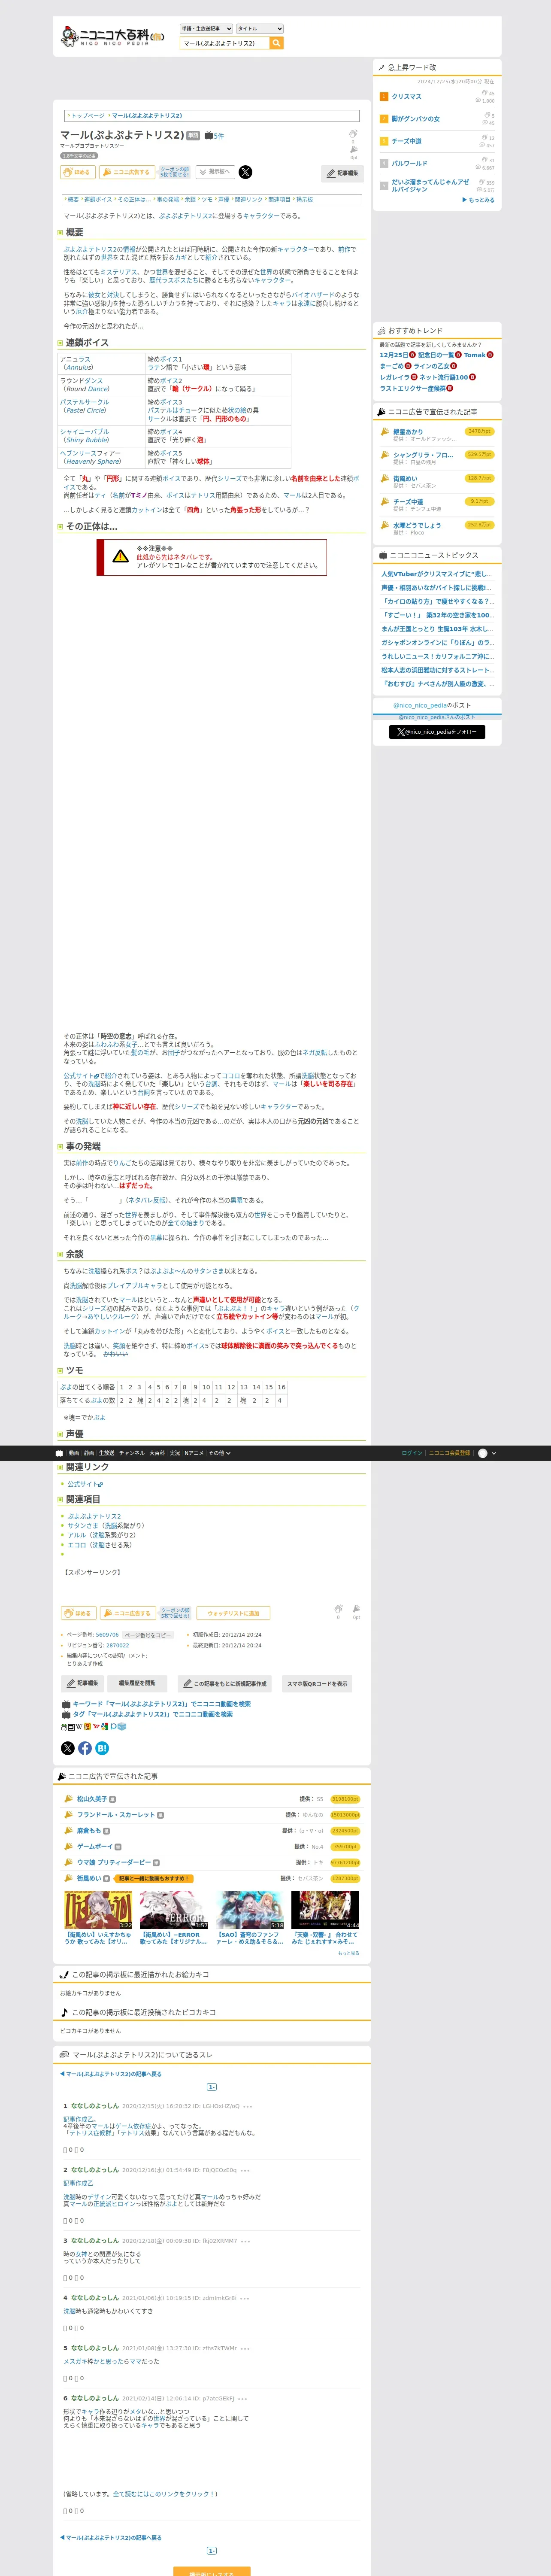Click the top ニコニ広告する button
The width and height of the screenshot is (551, 2576).
tap(127, 172)
